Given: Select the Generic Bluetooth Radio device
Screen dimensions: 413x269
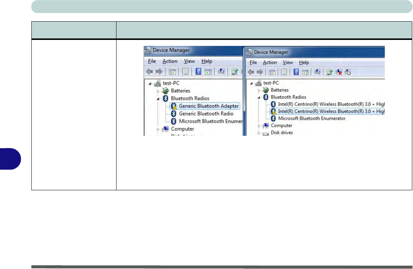Looking at the screenshot, I should coord(206,113).
